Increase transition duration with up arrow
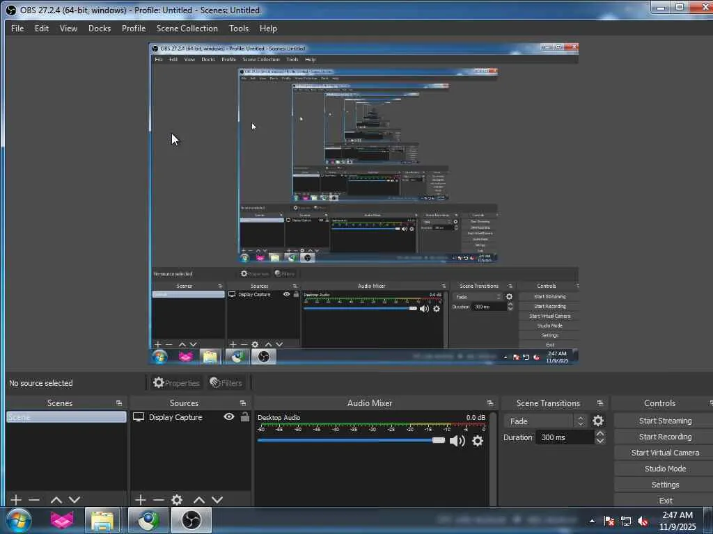Image resolution: width=713 pixels, height=534 pixels. [600, 434]
